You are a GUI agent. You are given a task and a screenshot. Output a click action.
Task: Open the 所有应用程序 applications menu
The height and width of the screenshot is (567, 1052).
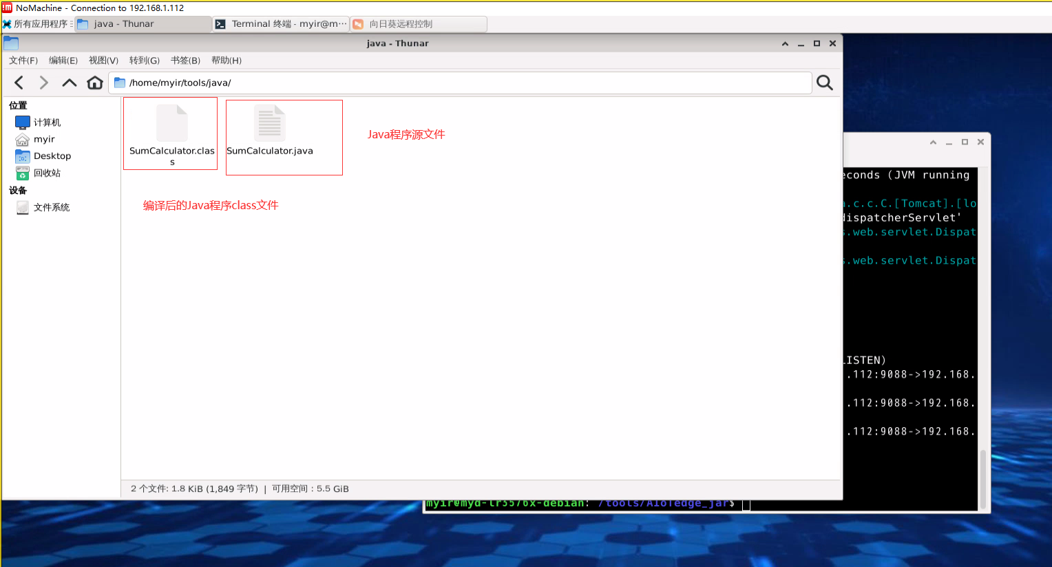click(36, 24)
